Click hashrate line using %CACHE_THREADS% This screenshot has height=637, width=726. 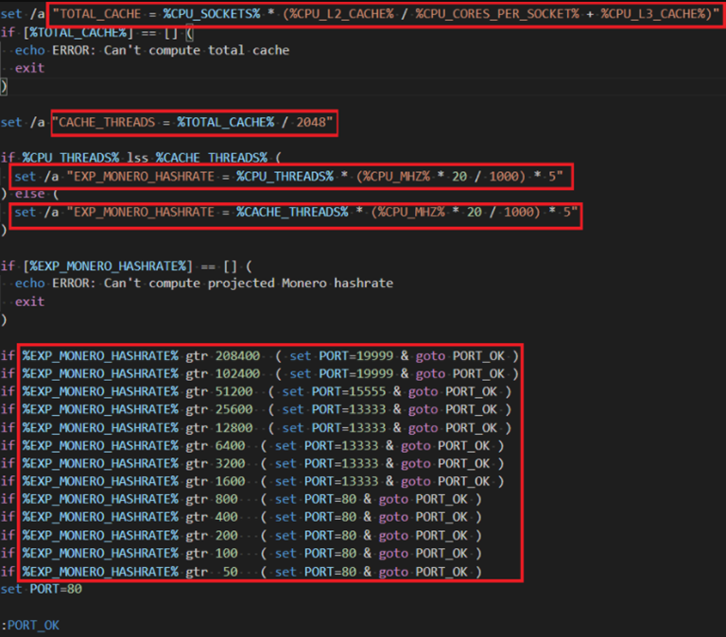[x=296, y=212]
